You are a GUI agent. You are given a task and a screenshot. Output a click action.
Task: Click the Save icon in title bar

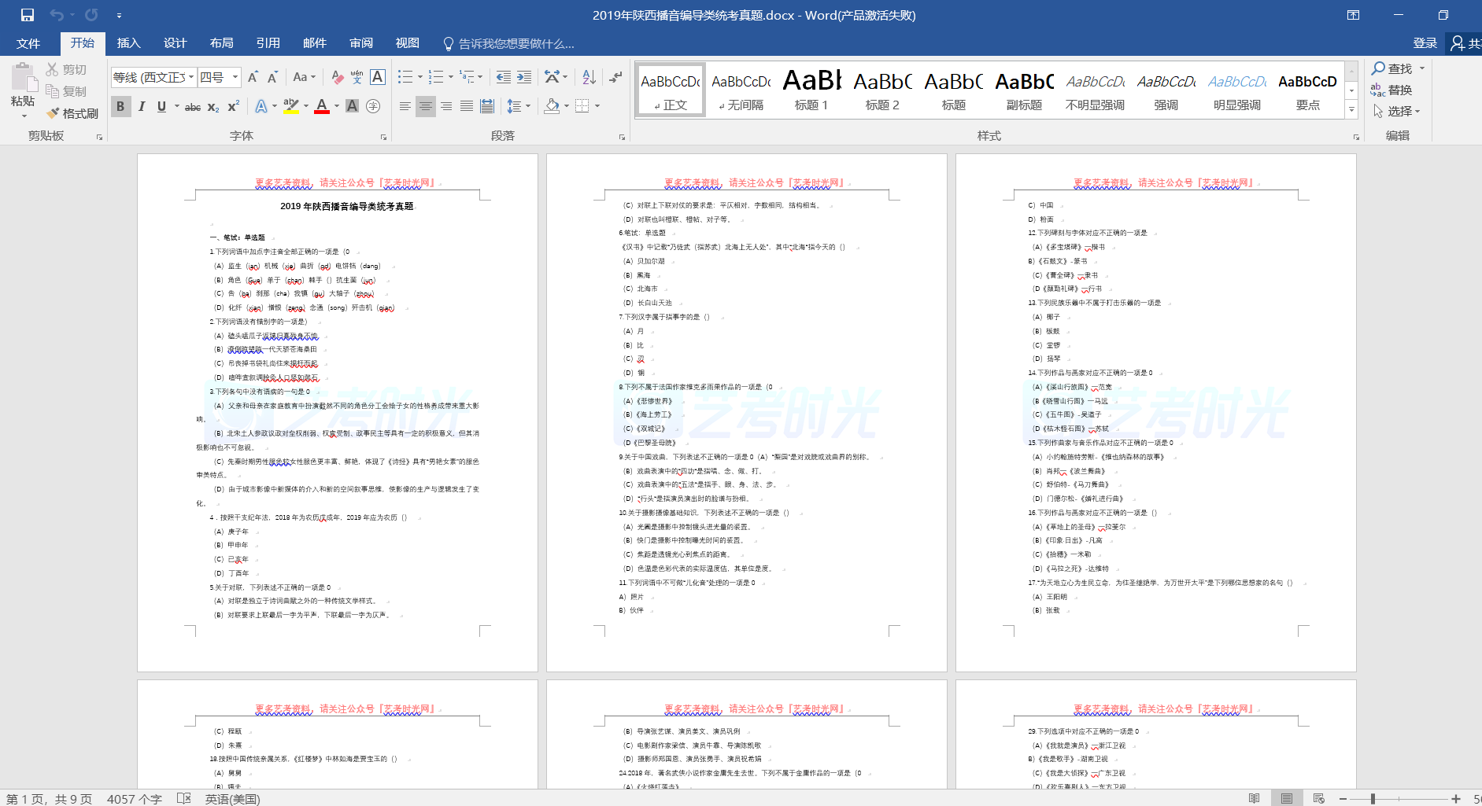click(x=28, y=15)
